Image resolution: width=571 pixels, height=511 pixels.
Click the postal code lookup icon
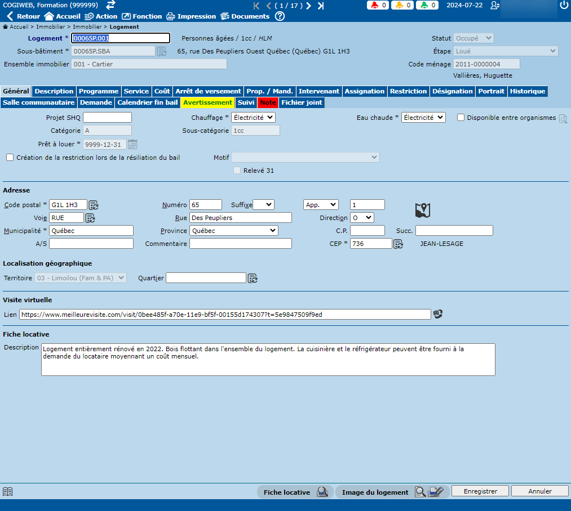(x=94, y=205)
